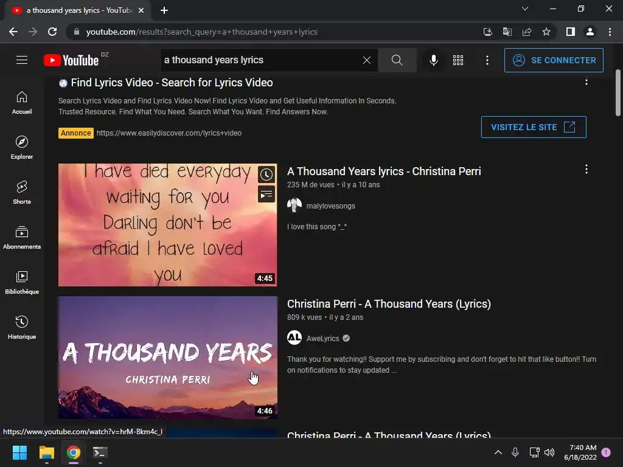Open Shorts in the sidebar
This screenshot has width=623, height=467.
[22, 192]
